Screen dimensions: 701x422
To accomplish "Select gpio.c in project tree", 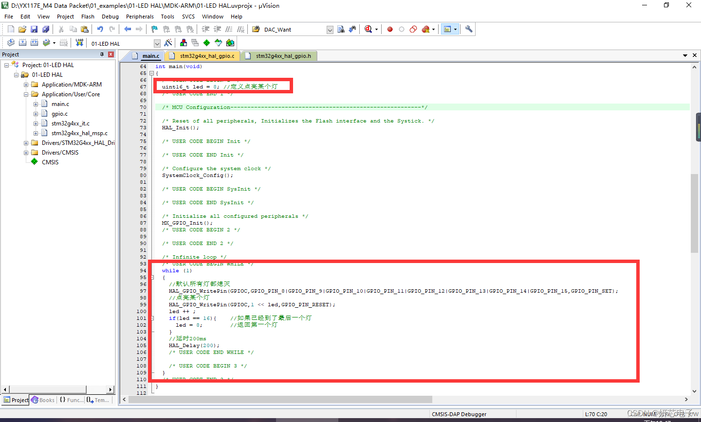I will [59, 114].
